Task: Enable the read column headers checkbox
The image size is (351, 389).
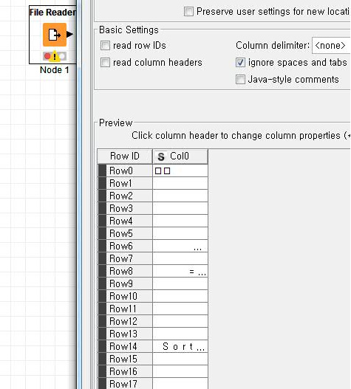Action: tap(105, 63)
